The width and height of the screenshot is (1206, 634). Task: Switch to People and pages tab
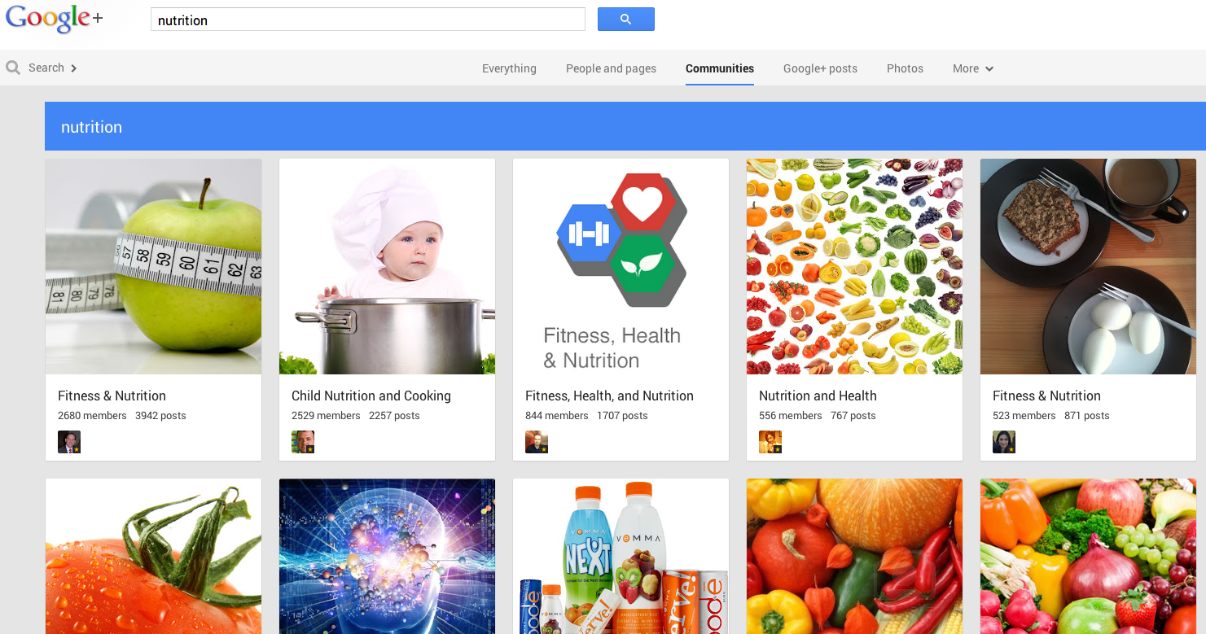[x=611, y=68]
